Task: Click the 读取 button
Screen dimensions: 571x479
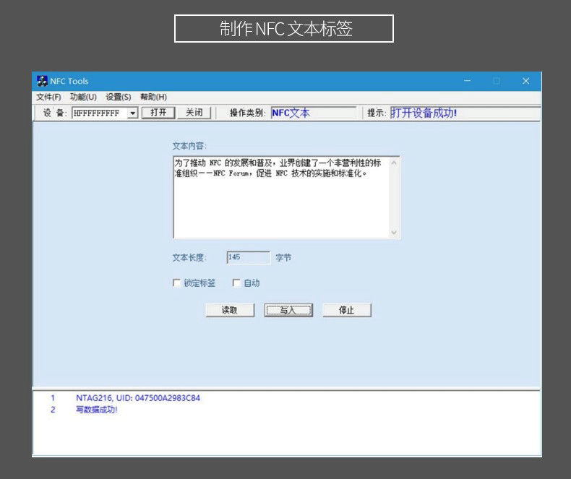Action: tap(230, 310)
